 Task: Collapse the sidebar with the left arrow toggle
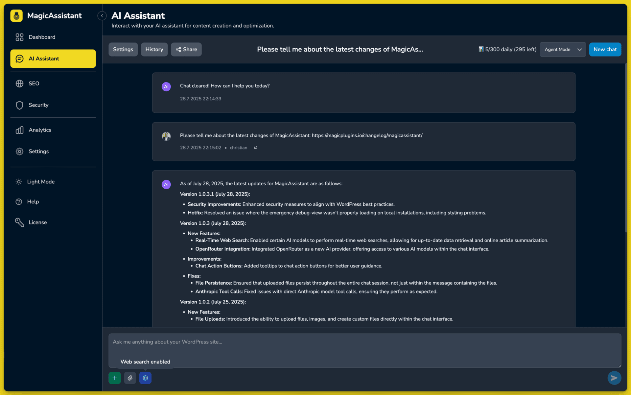point(102,15)
